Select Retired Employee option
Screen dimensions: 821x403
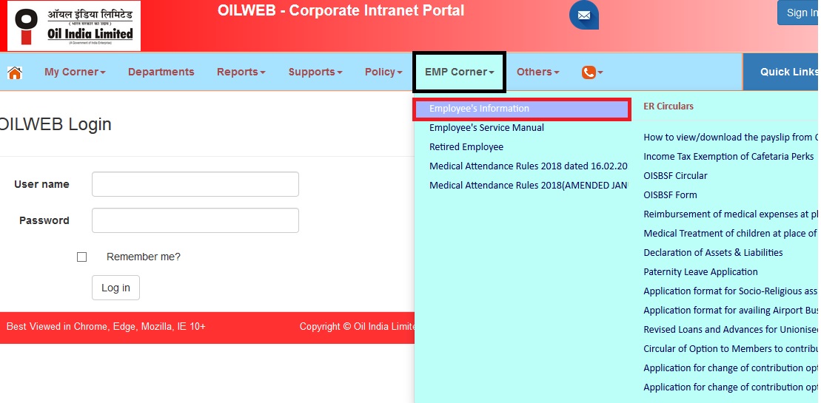(x=466, y=147)
